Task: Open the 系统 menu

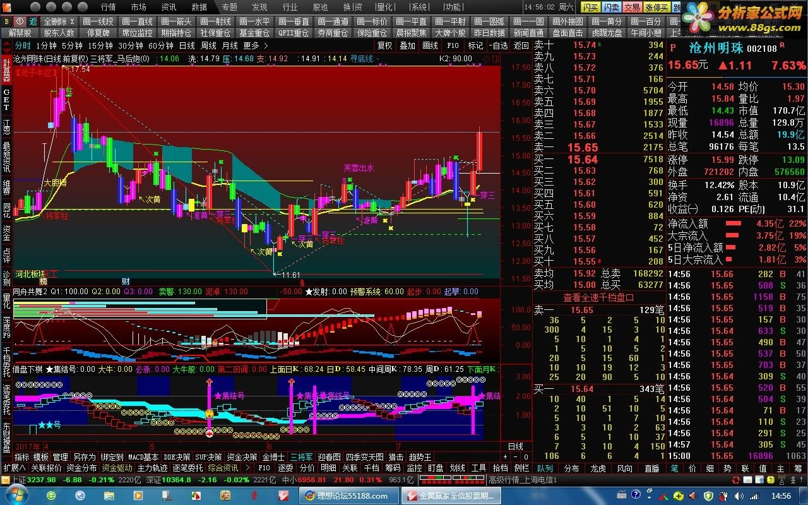Action: 419,7
